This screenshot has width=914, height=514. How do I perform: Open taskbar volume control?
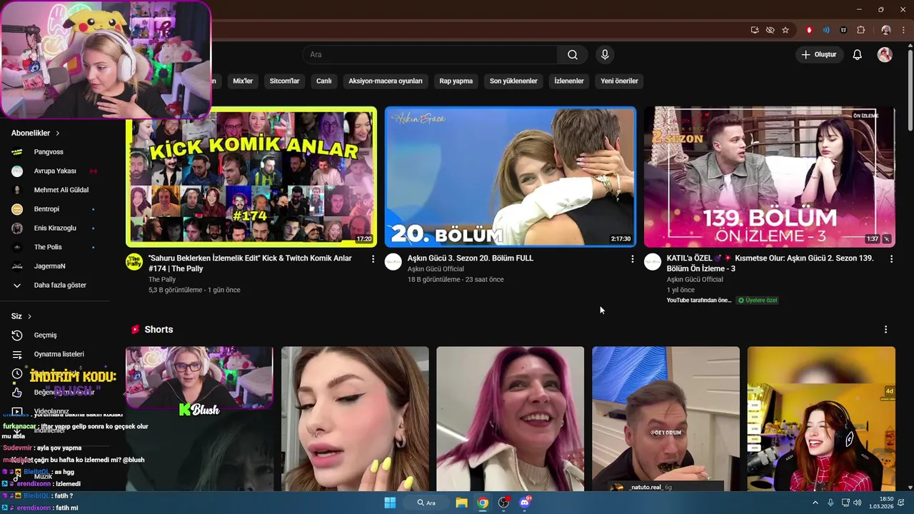point(857,503)
